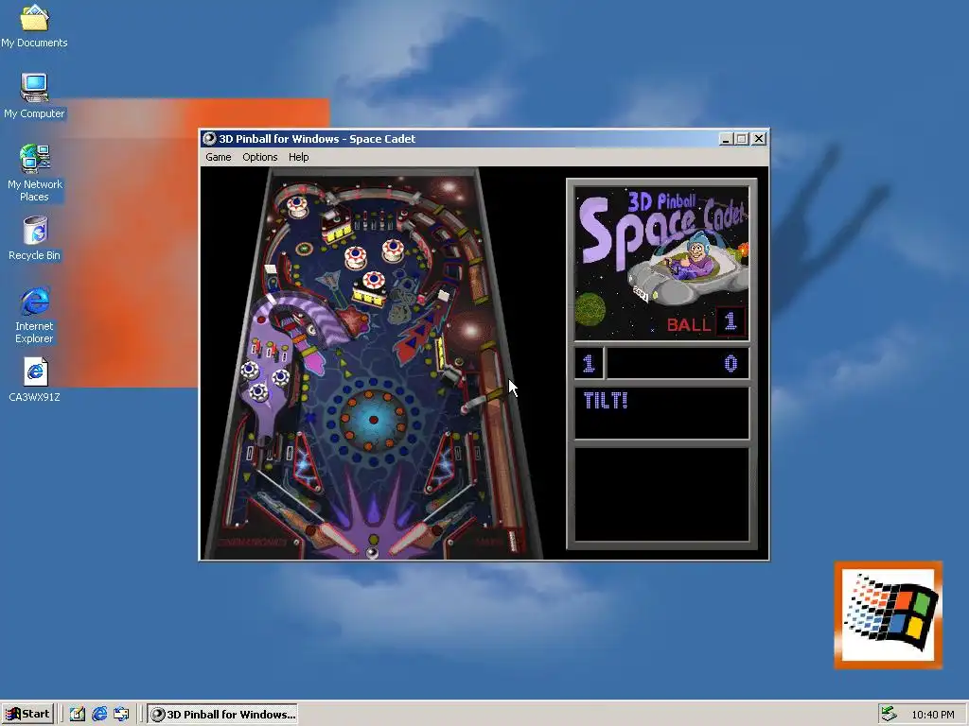Launch Internet Explorer from quick launch

pyautogui.click(x=99, y=715)
